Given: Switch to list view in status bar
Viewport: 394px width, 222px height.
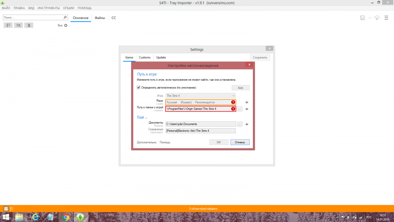Looking at the screenshot, I should [11, 209].
